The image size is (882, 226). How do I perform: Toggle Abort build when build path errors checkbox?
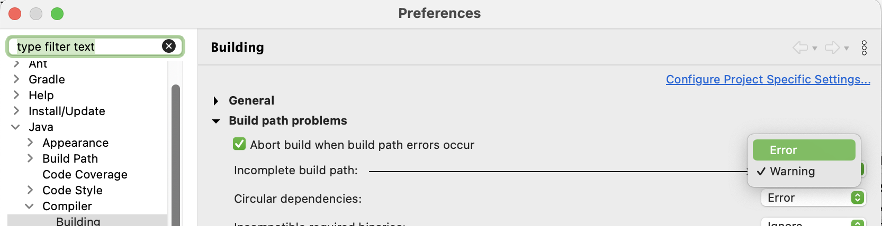[x=239, y=144]
